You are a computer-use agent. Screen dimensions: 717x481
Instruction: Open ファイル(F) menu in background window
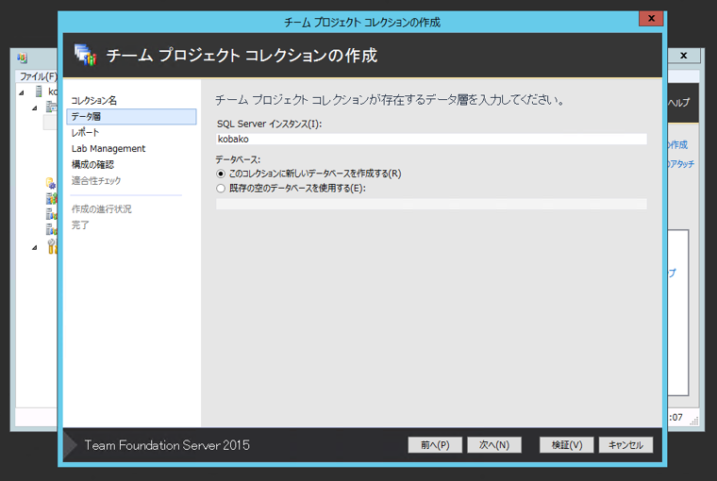38,76
